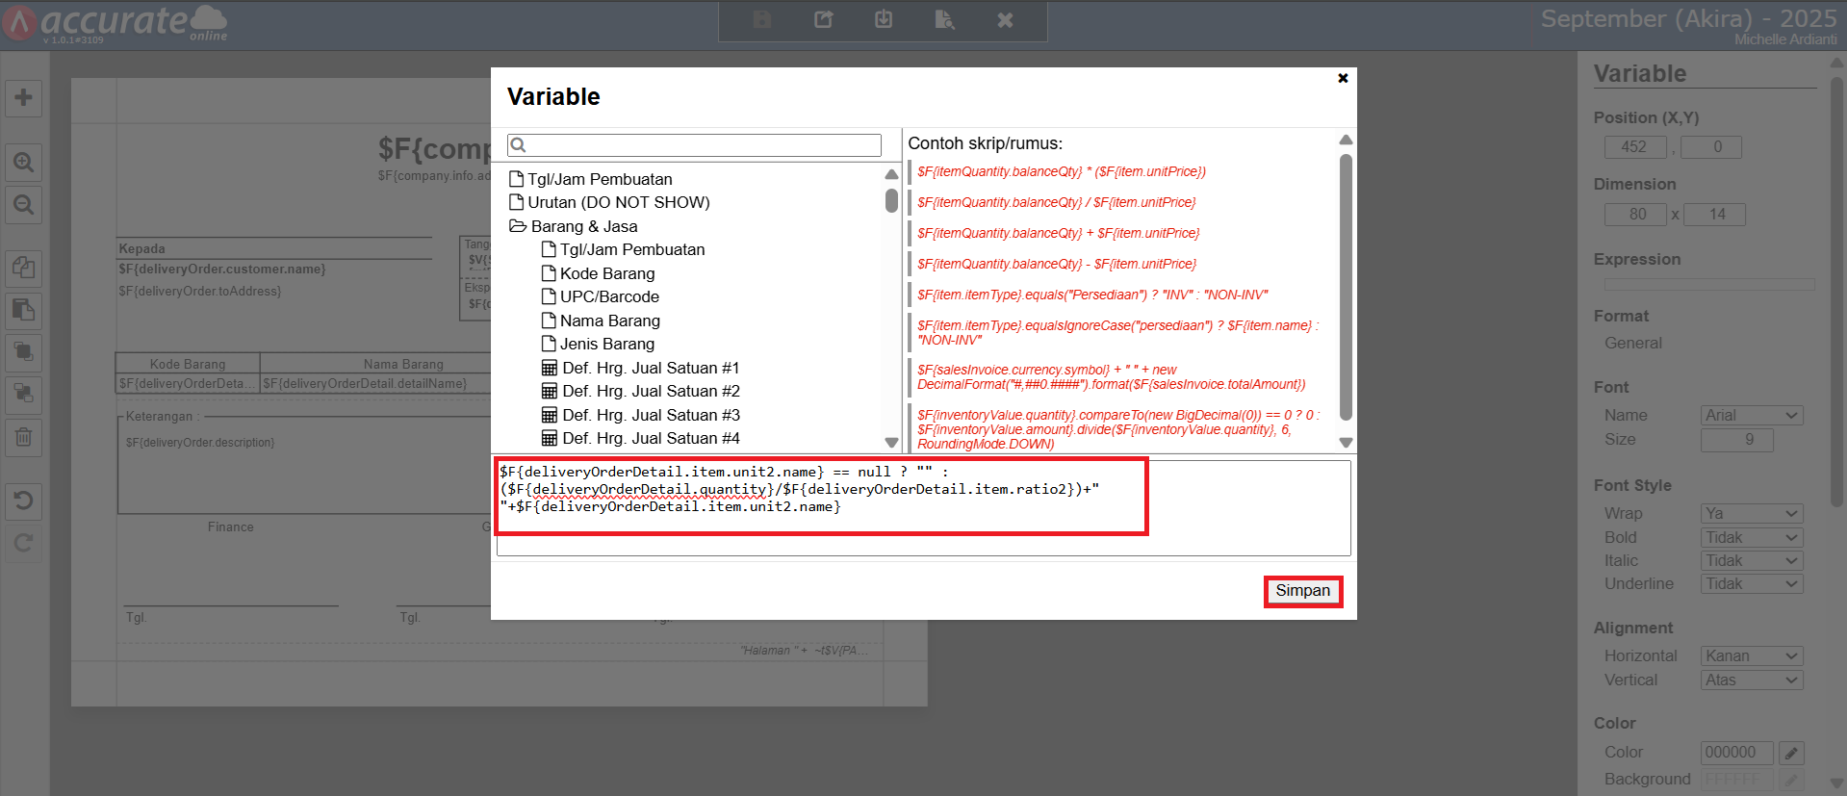Click the plus add element icon
This screenshot has width=1847, height=796.
pyautogui.click(x=23, y=97)
